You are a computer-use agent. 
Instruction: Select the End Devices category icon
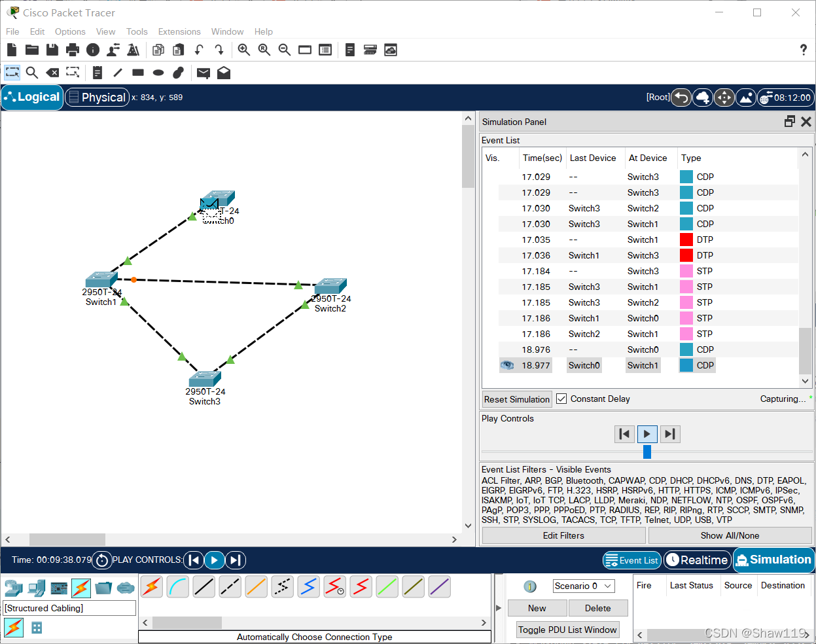37,588
